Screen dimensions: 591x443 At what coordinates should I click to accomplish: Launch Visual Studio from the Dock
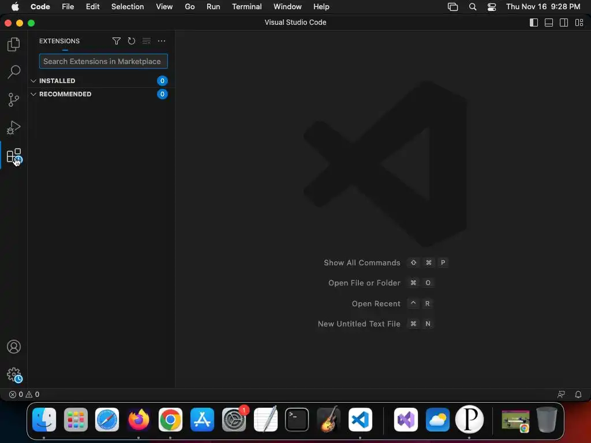tap(406, 419)
